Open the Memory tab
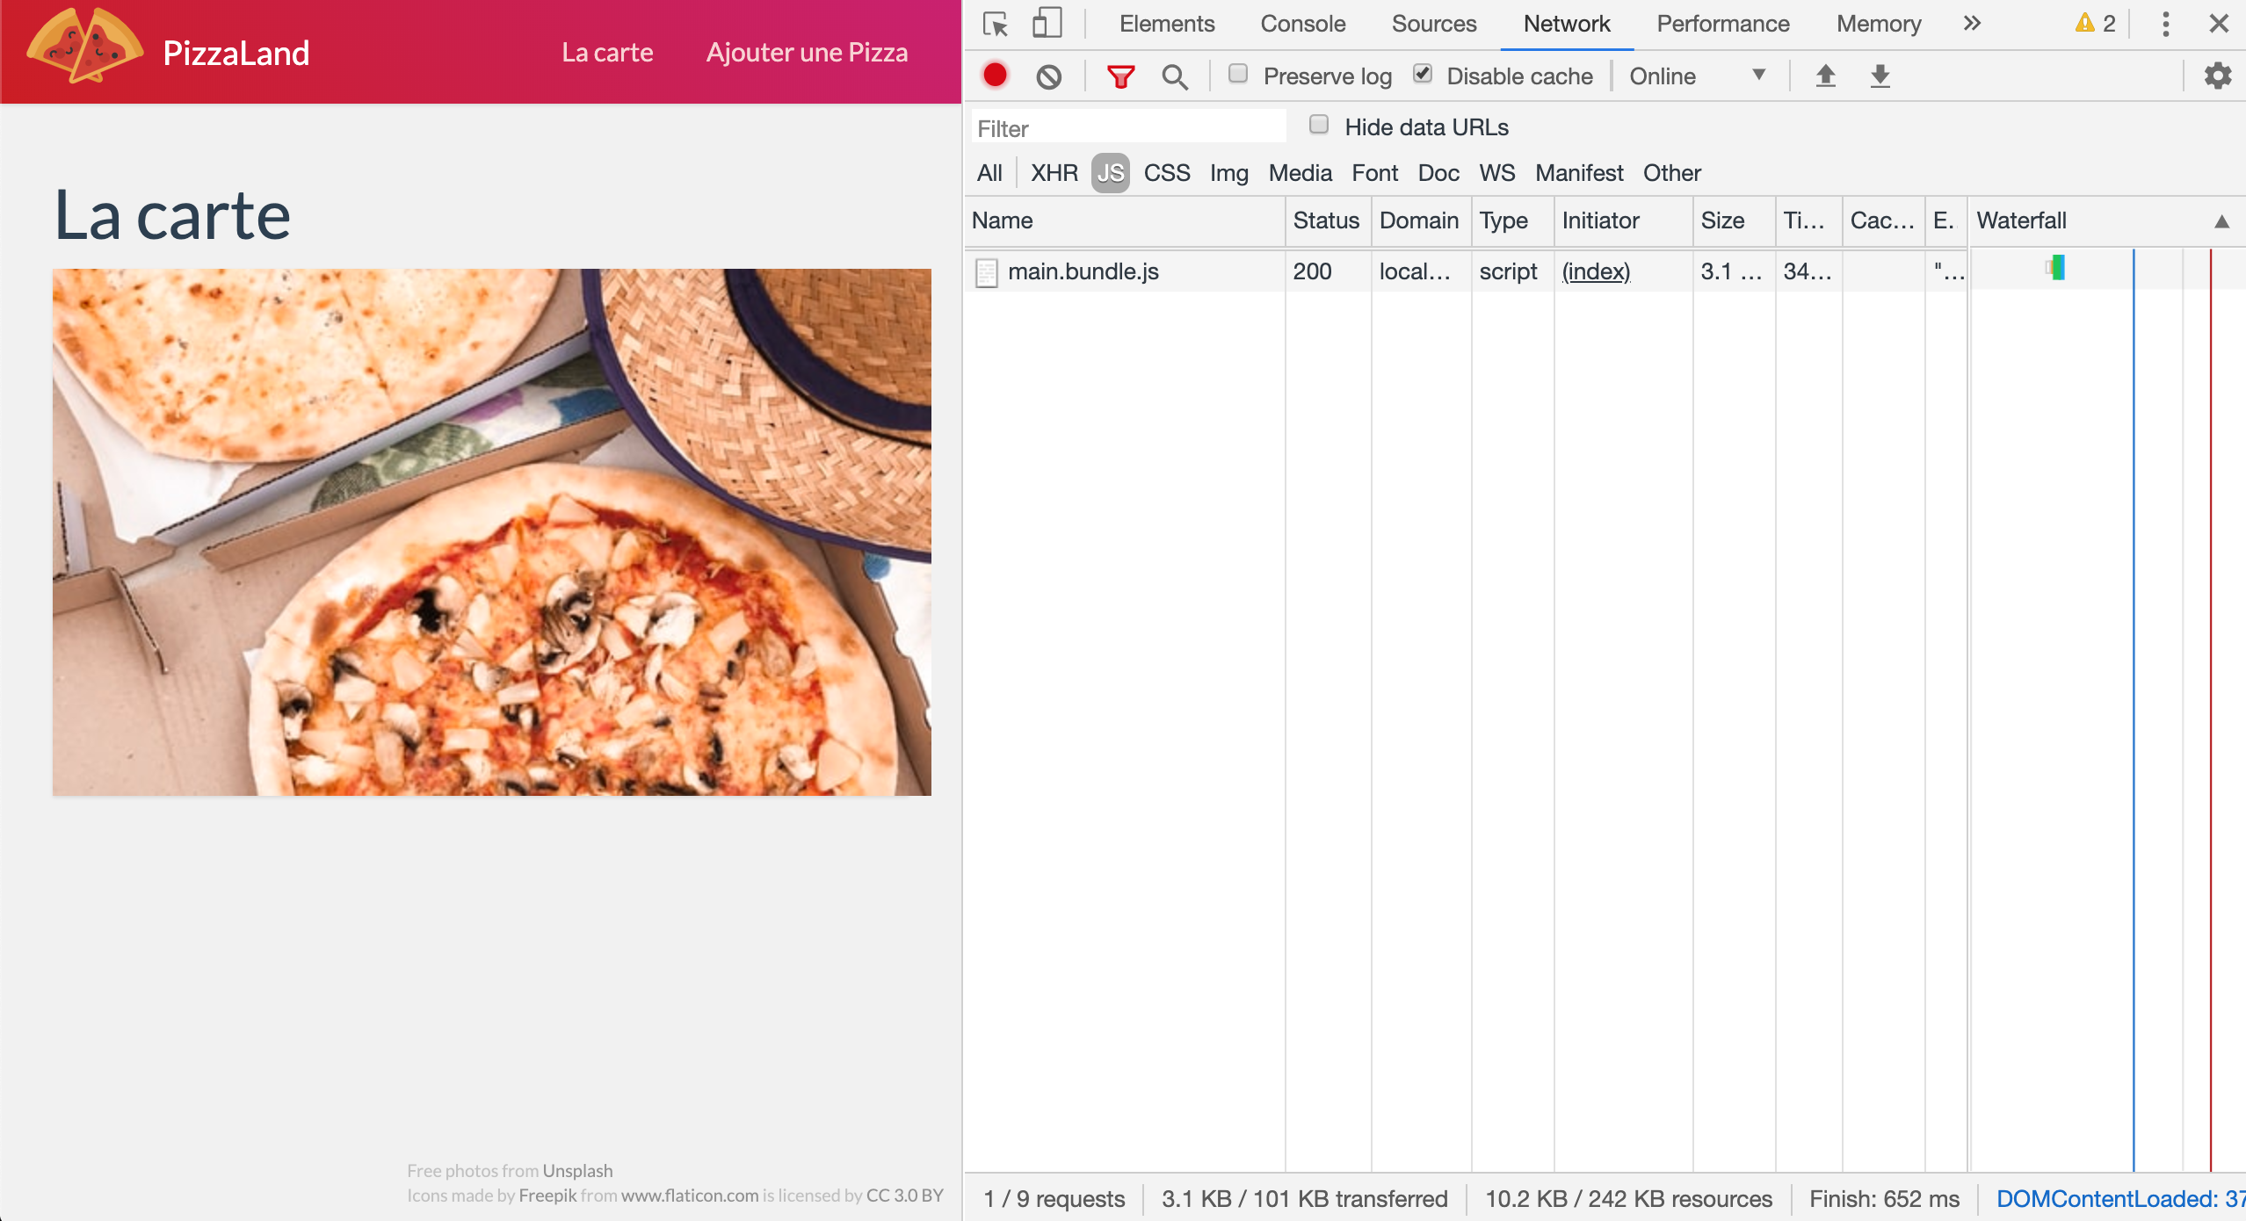This screenshot has height=1221, width=2246. click(1879, 24)
